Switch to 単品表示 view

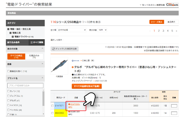(171, 22)
